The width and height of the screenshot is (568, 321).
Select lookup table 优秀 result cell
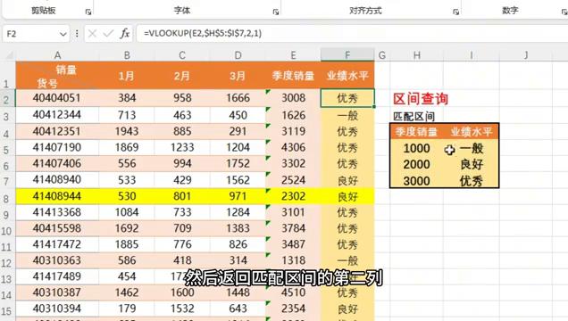pos(472,181)
